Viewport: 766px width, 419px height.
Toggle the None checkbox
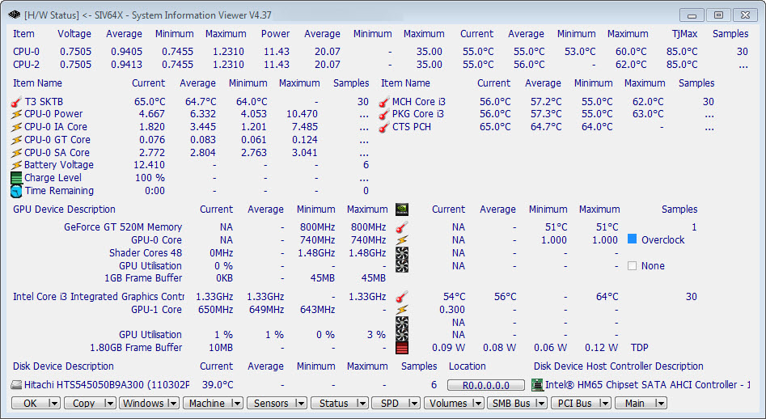click(x=633, y=265)
